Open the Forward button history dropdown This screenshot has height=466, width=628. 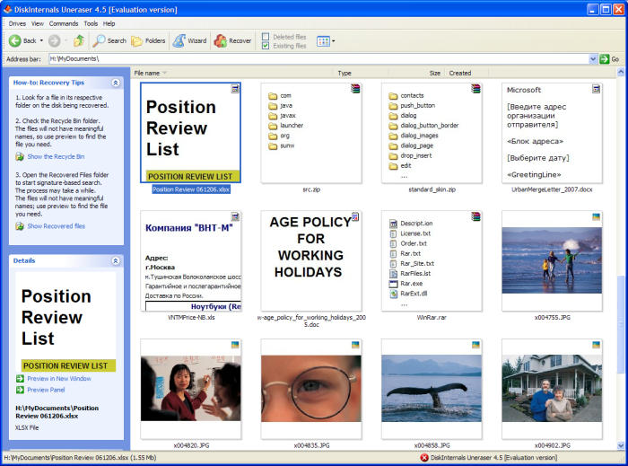pyautogui.click(x=65, y=41)
